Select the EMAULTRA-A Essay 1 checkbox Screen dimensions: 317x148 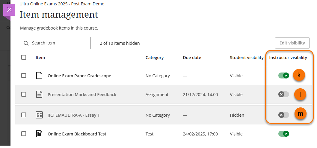click(x=24, y=115)
